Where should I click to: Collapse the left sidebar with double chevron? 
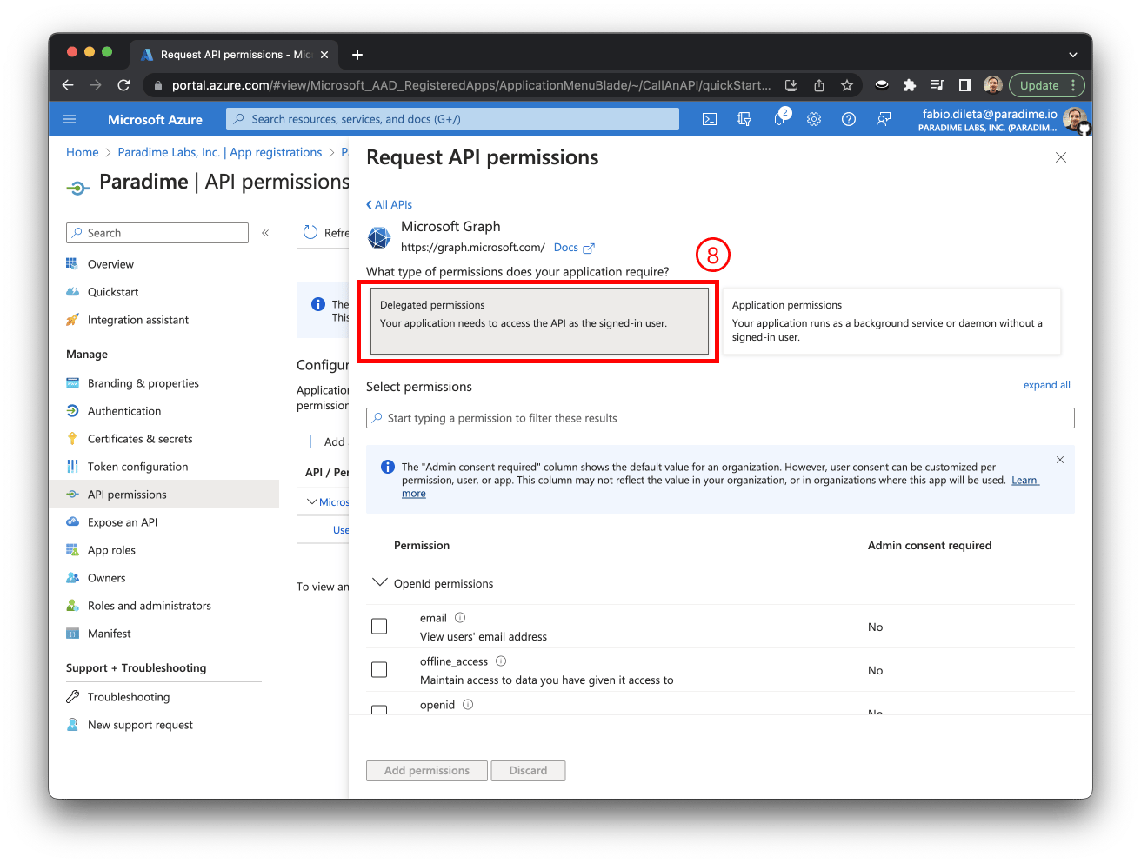265,233
